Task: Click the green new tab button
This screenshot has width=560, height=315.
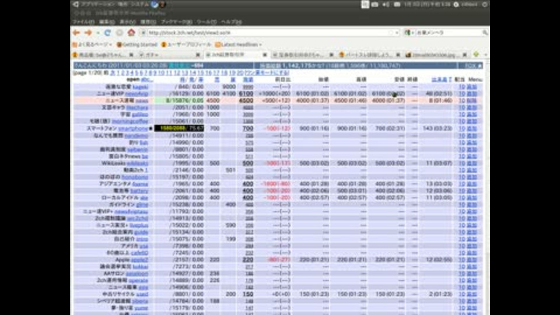Action: click(476, 55)
